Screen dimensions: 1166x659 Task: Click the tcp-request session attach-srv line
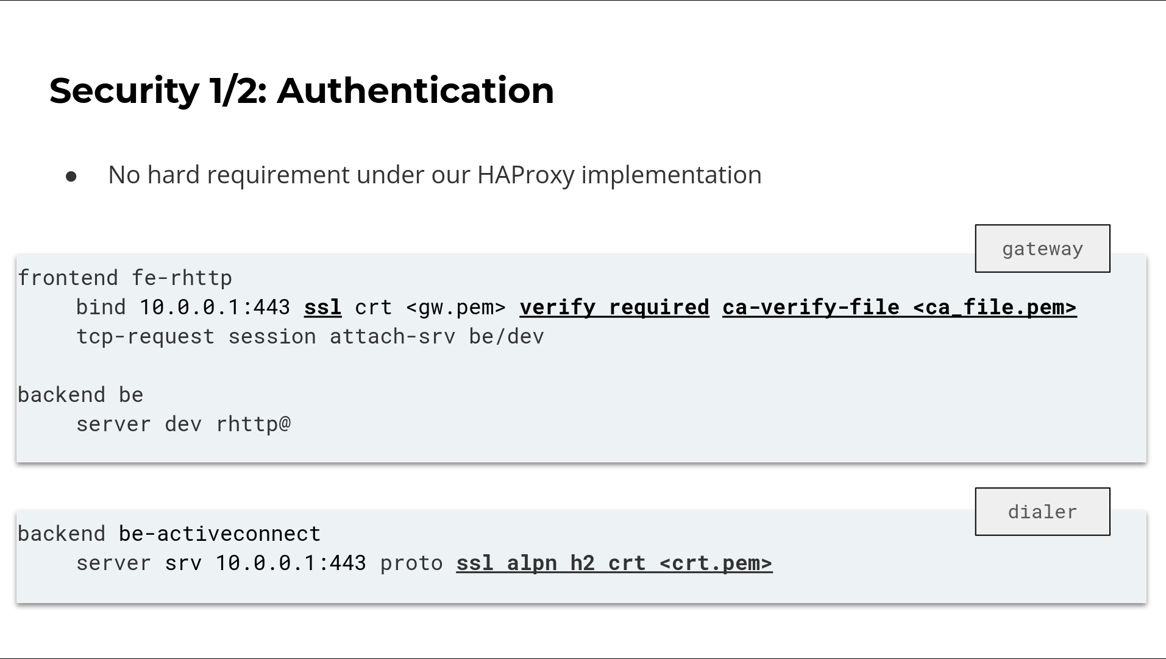(x=310, y=336)
